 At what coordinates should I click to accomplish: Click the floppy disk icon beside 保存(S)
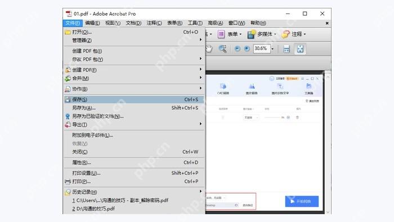coord(68,99)
